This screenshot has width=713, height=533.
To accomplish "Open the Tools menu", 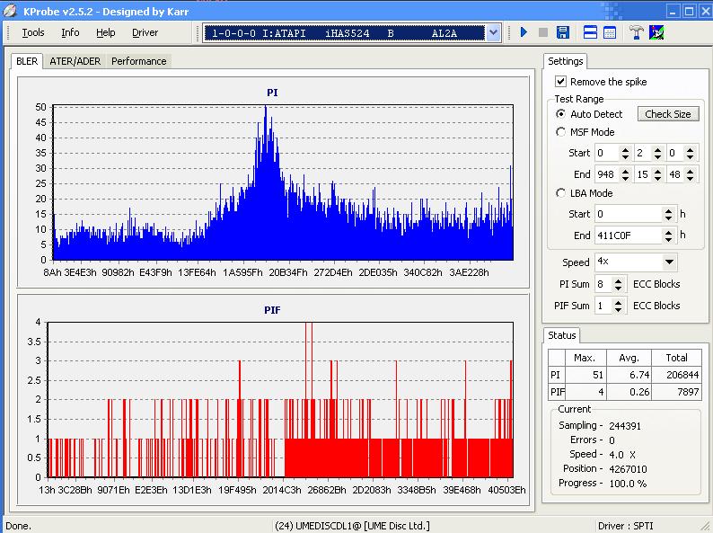I will point(33,32).
